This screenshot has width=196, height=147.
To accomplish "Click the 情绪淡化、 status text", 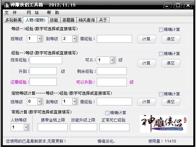I will [x=106, y=141].
